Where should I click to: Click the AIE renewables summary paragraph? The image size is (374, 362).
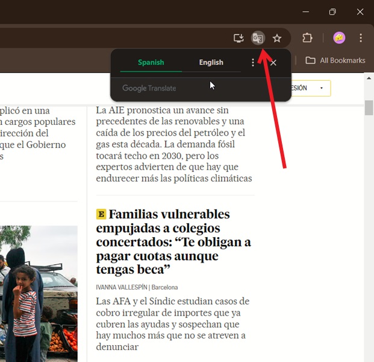click(x=174, y=144)
